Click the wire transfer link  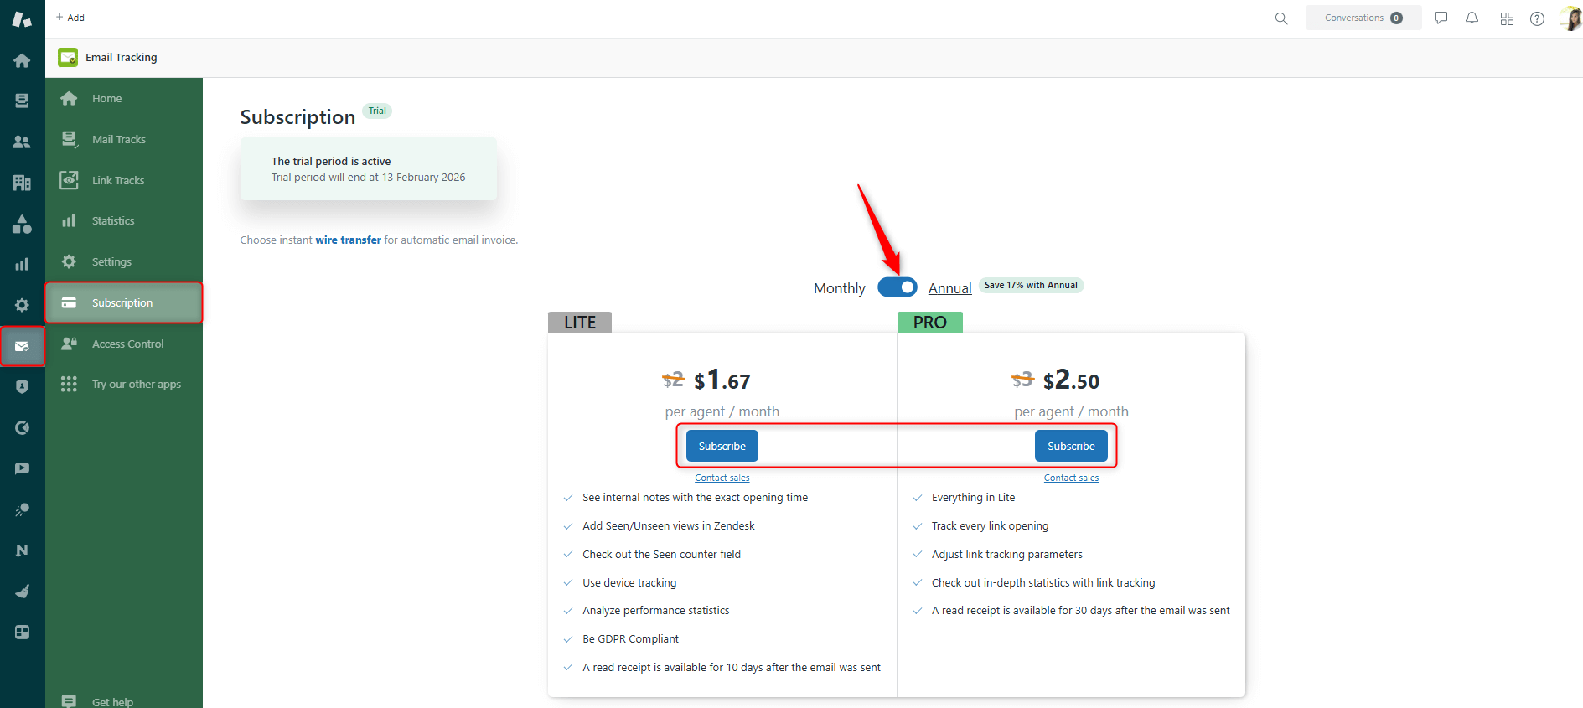(x=348, y=240)
